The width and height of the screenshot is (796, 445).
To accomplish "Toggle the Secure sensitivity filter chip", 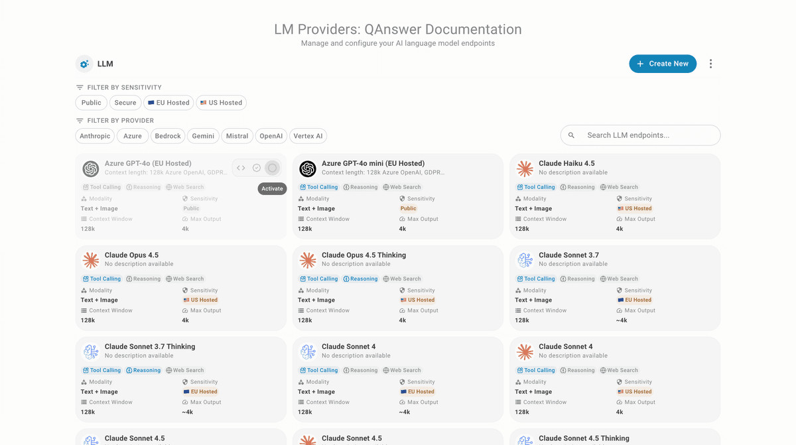I will point(125,103).
